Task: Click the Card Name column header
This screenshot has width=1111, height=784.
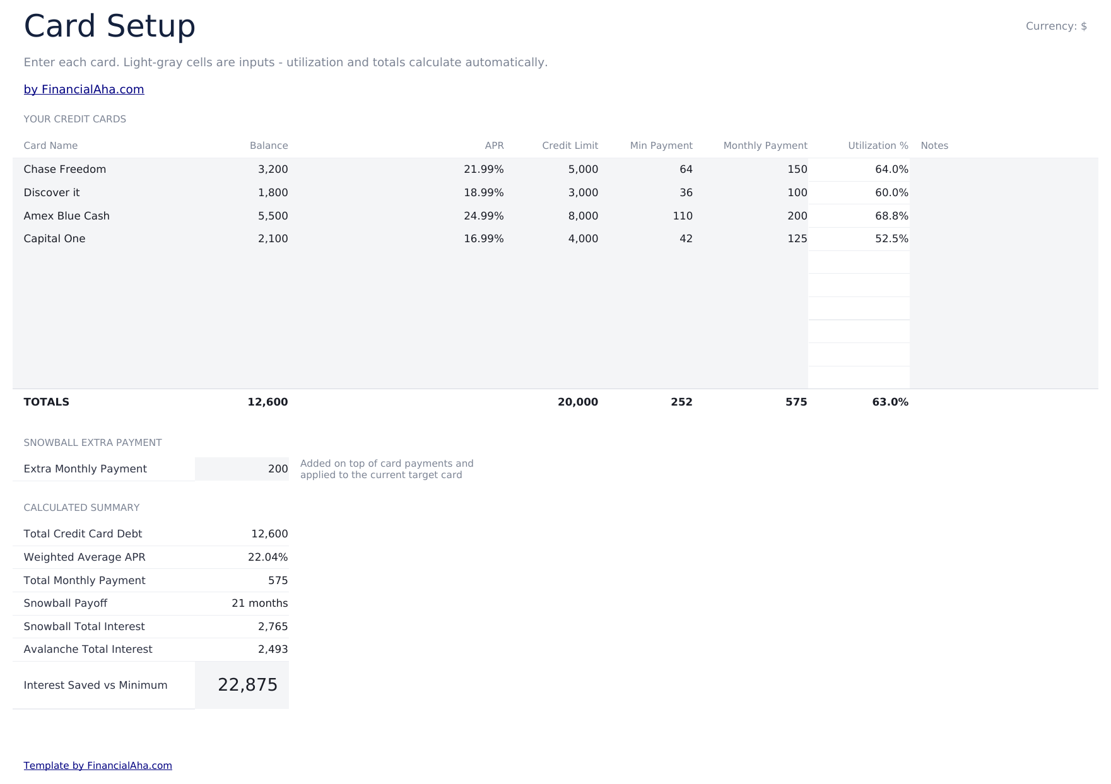Action: (50, 146)
